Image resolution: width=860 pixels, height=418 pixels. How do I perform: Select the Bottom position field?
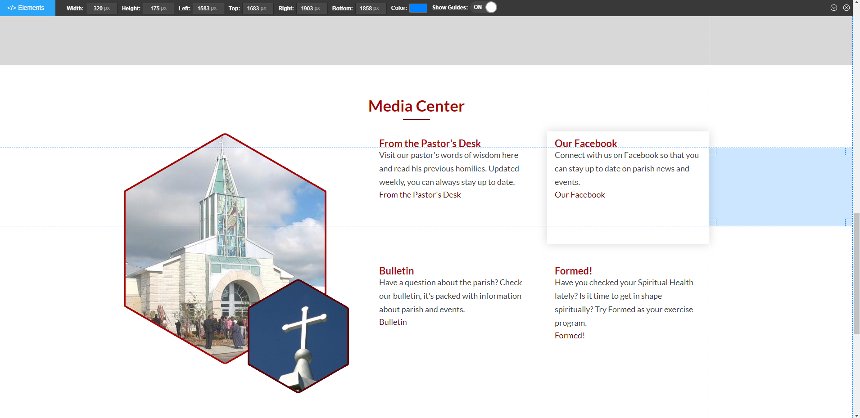370,9
